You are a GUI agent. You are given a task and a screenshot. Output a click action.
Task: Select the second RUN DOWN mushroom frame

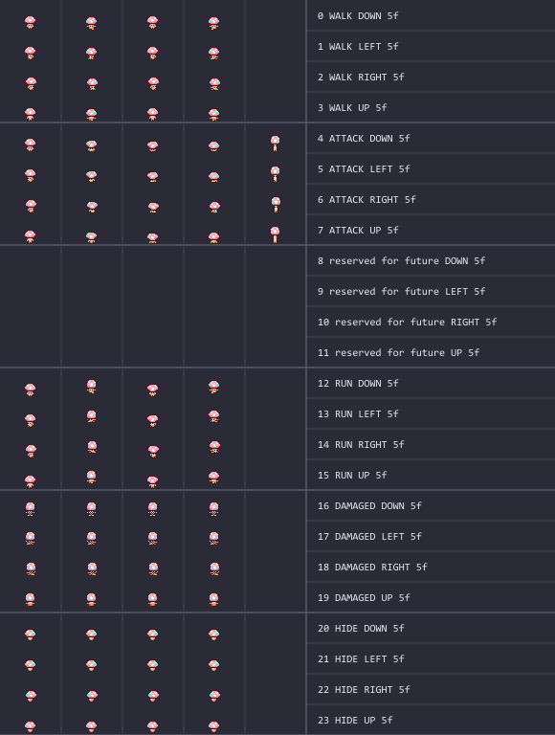coord(92,387)
